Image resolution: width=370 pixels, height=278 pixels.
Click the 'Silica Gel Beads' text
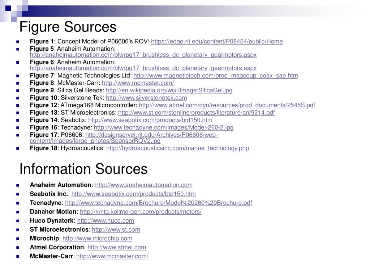click(80, 90)
